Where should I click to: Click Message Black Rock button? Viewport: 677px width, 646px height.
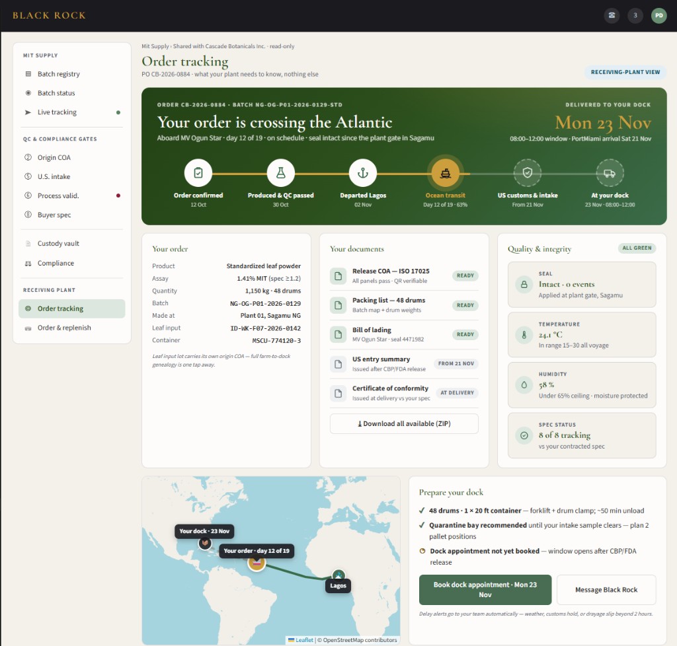(606, 589)
